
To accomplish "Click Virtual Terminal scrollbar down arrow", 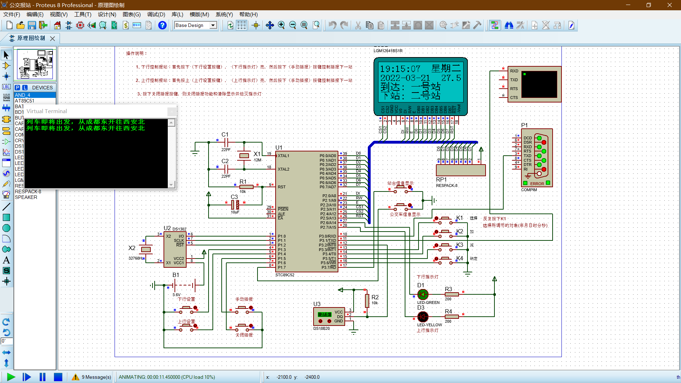I will [x=171, y=184].
